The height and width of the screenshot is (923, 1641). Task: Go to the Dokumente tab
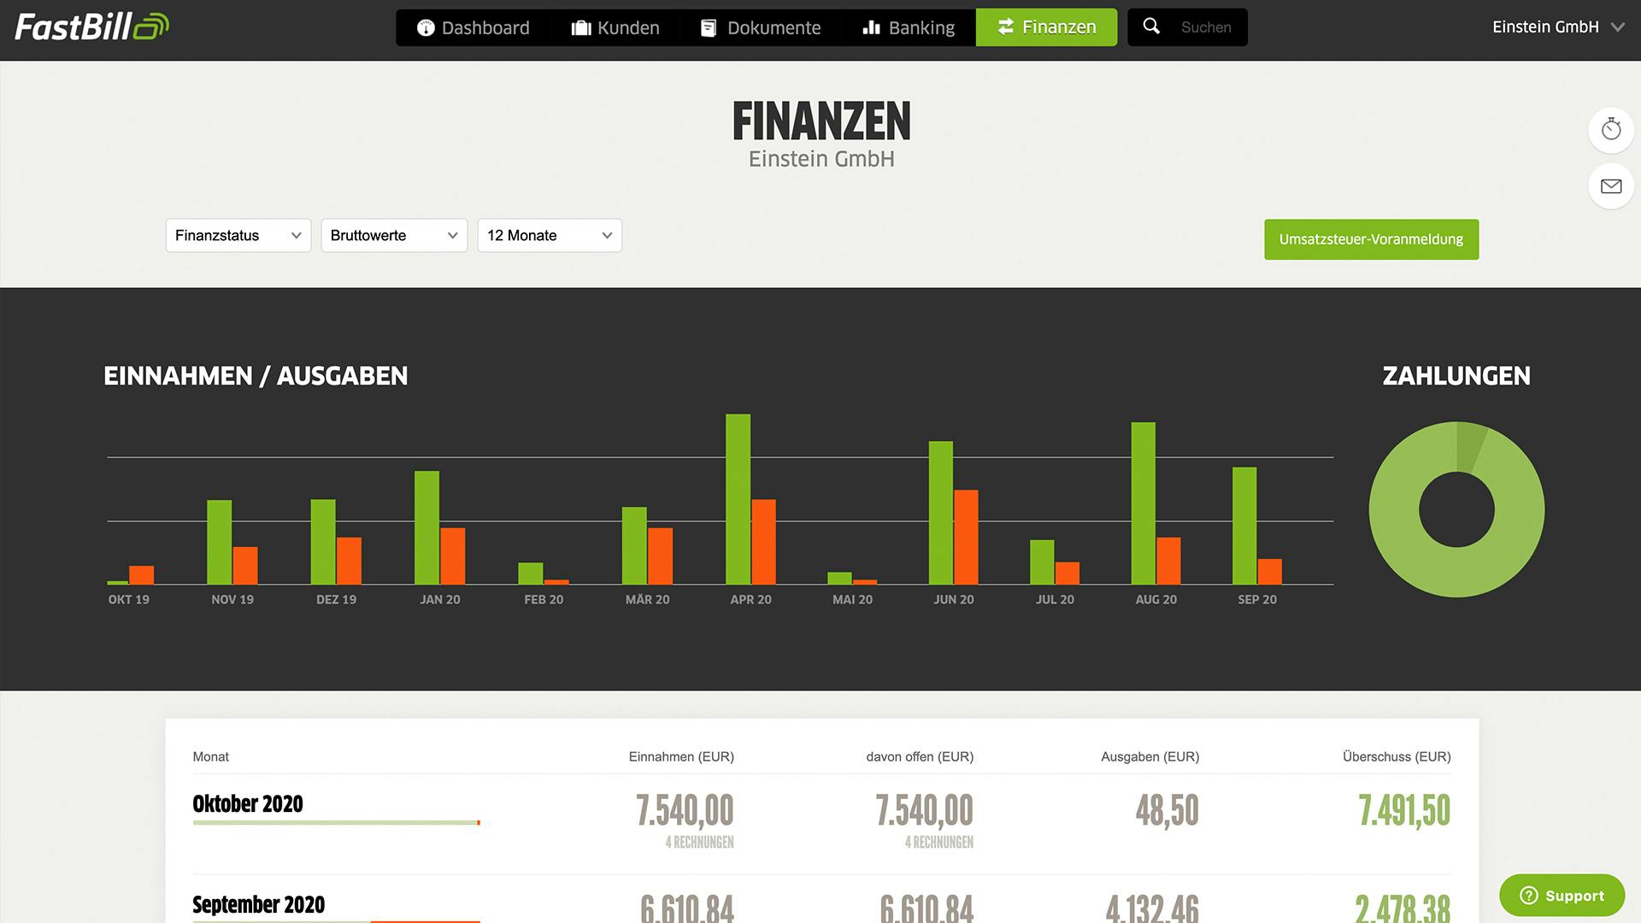tap(760, 27)
